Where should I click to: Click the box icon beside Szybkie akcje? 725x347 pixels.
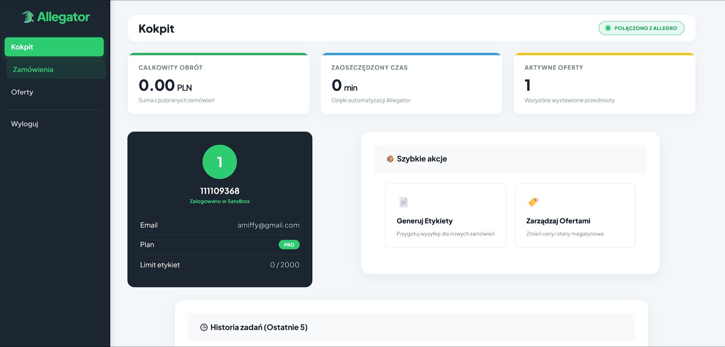(x=390, y=159)
